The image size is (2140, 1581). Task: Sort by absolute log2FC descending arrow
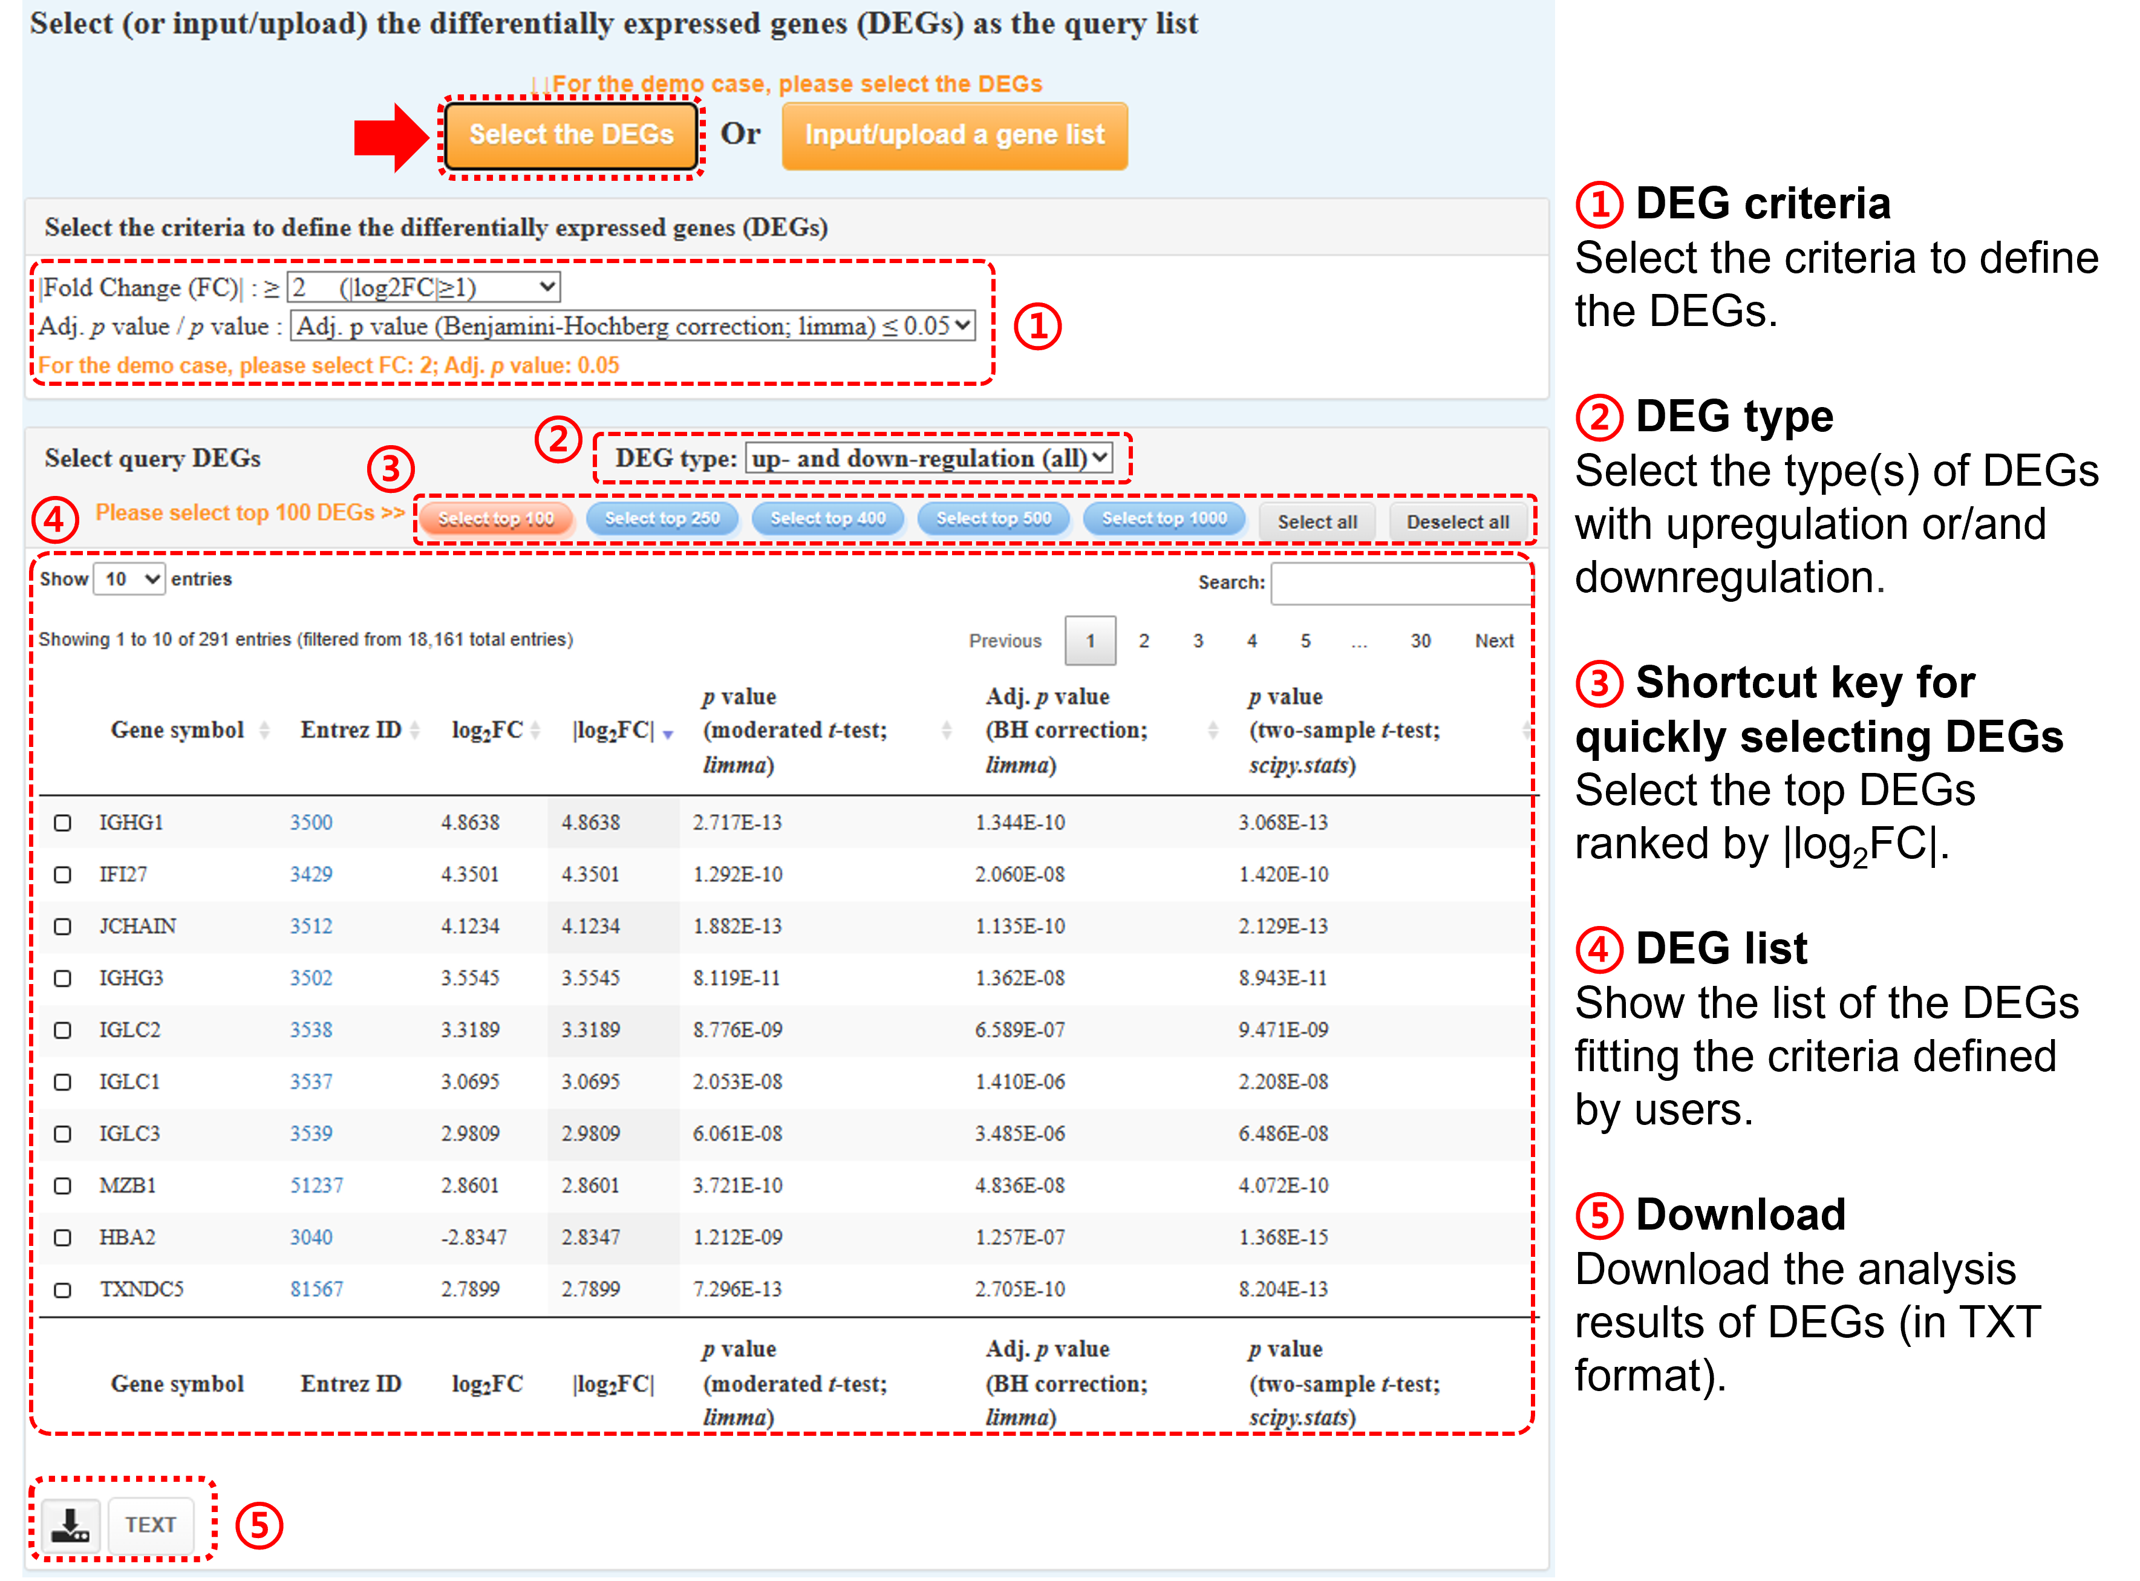(x=668, y=734)
